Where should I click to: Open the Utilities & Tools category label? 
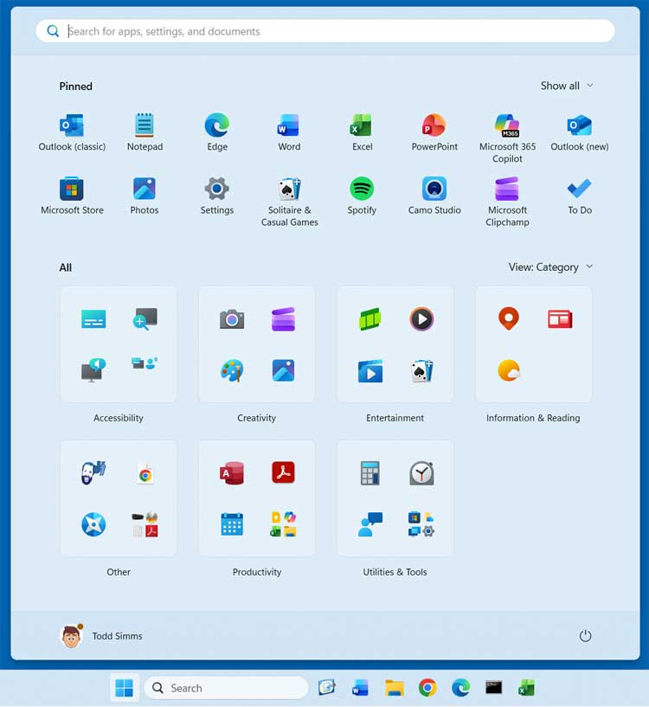[x=395, y=572]
